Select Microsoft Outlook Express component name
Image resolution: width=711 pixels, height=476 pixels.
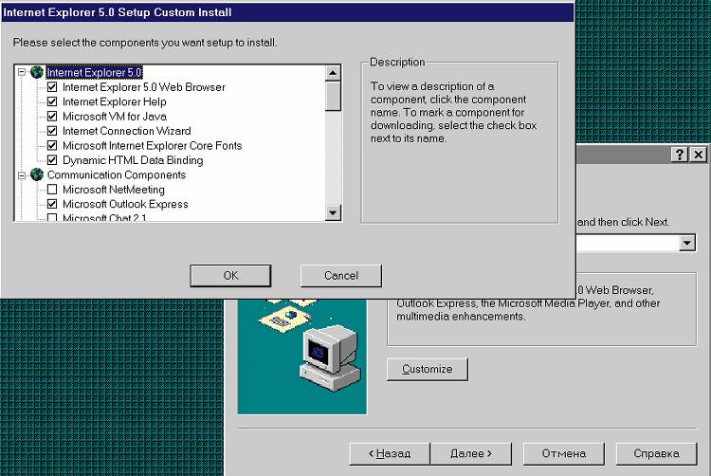pos(125,204)
